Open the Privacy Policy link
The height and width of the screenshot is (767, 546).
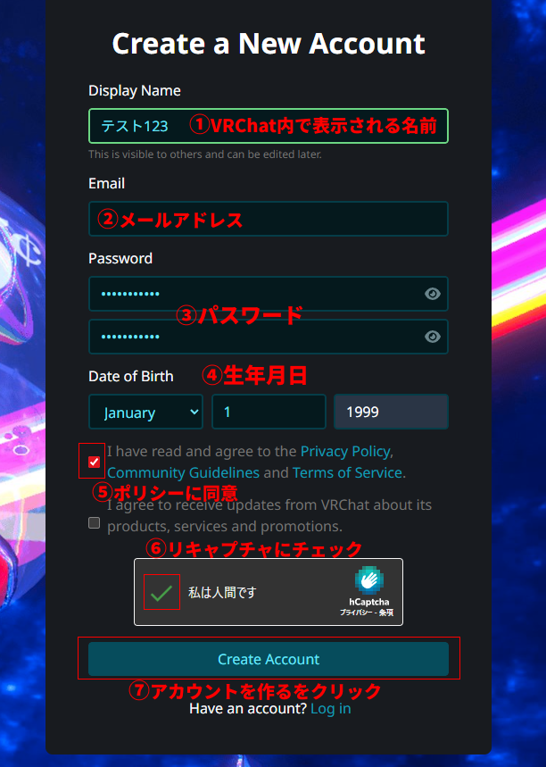pyautogui.click(x=345, y=451)
